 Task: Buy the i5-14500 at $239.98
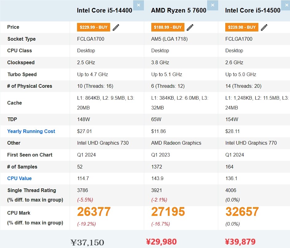242,27
